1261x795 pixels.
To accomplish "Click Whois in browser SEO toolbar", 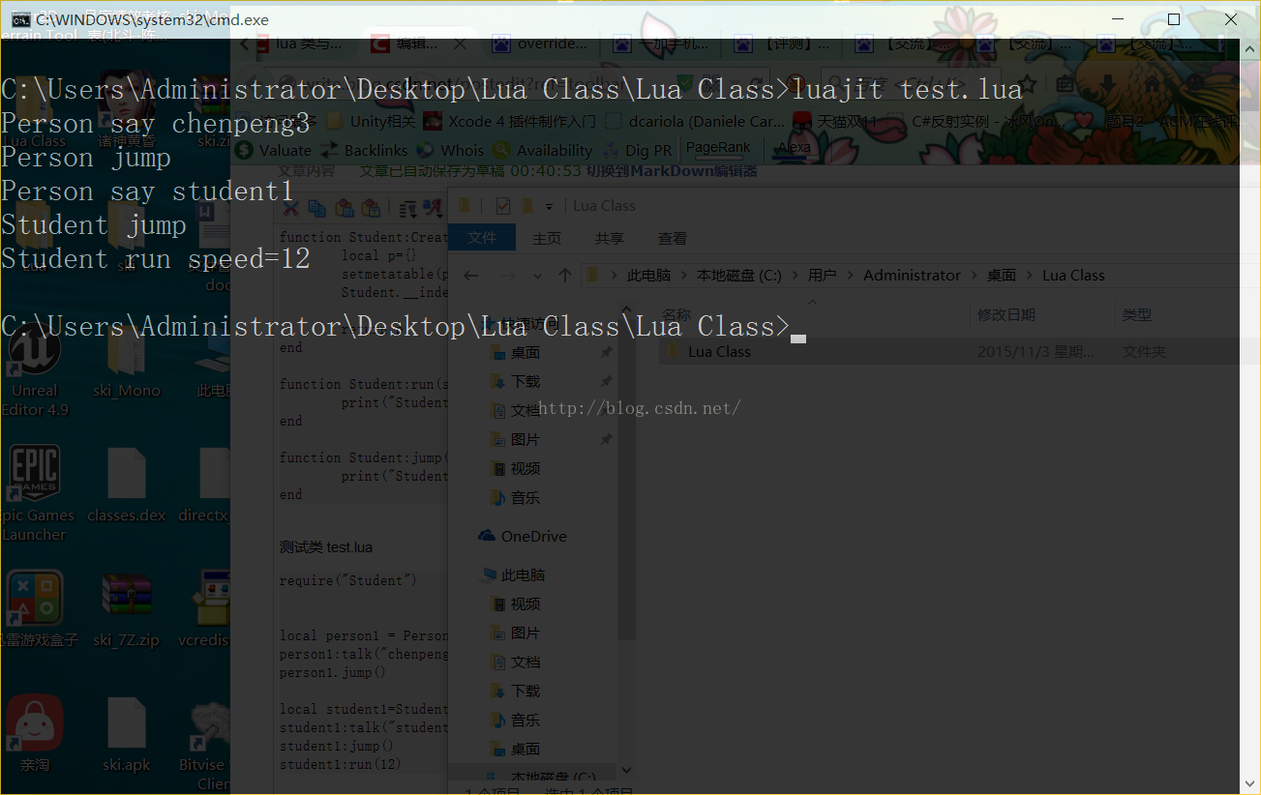I will pyautogui.click(x=451, y=150).
